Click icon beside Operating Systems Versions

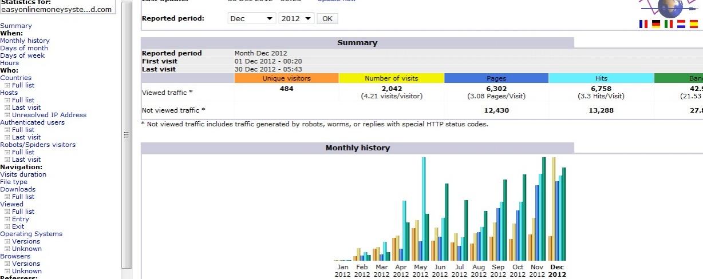[x=7, y=241]
